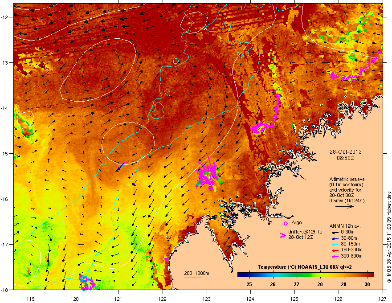Click the magenta 300-600m legend arrow
The image size is (392, 303).
tap(335, 256)
